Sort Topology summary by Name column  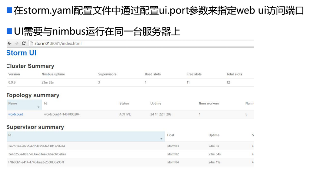[x=24, y=105]
